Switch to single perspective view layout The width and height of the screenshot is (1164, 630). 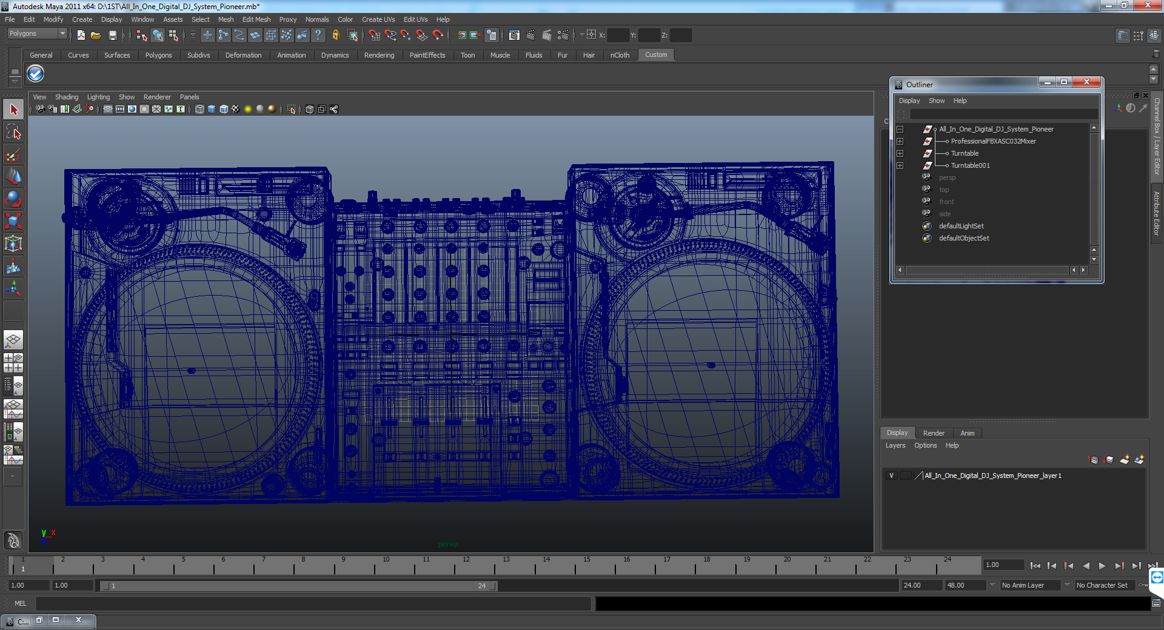pyautogui.click(x=13, y=340)
